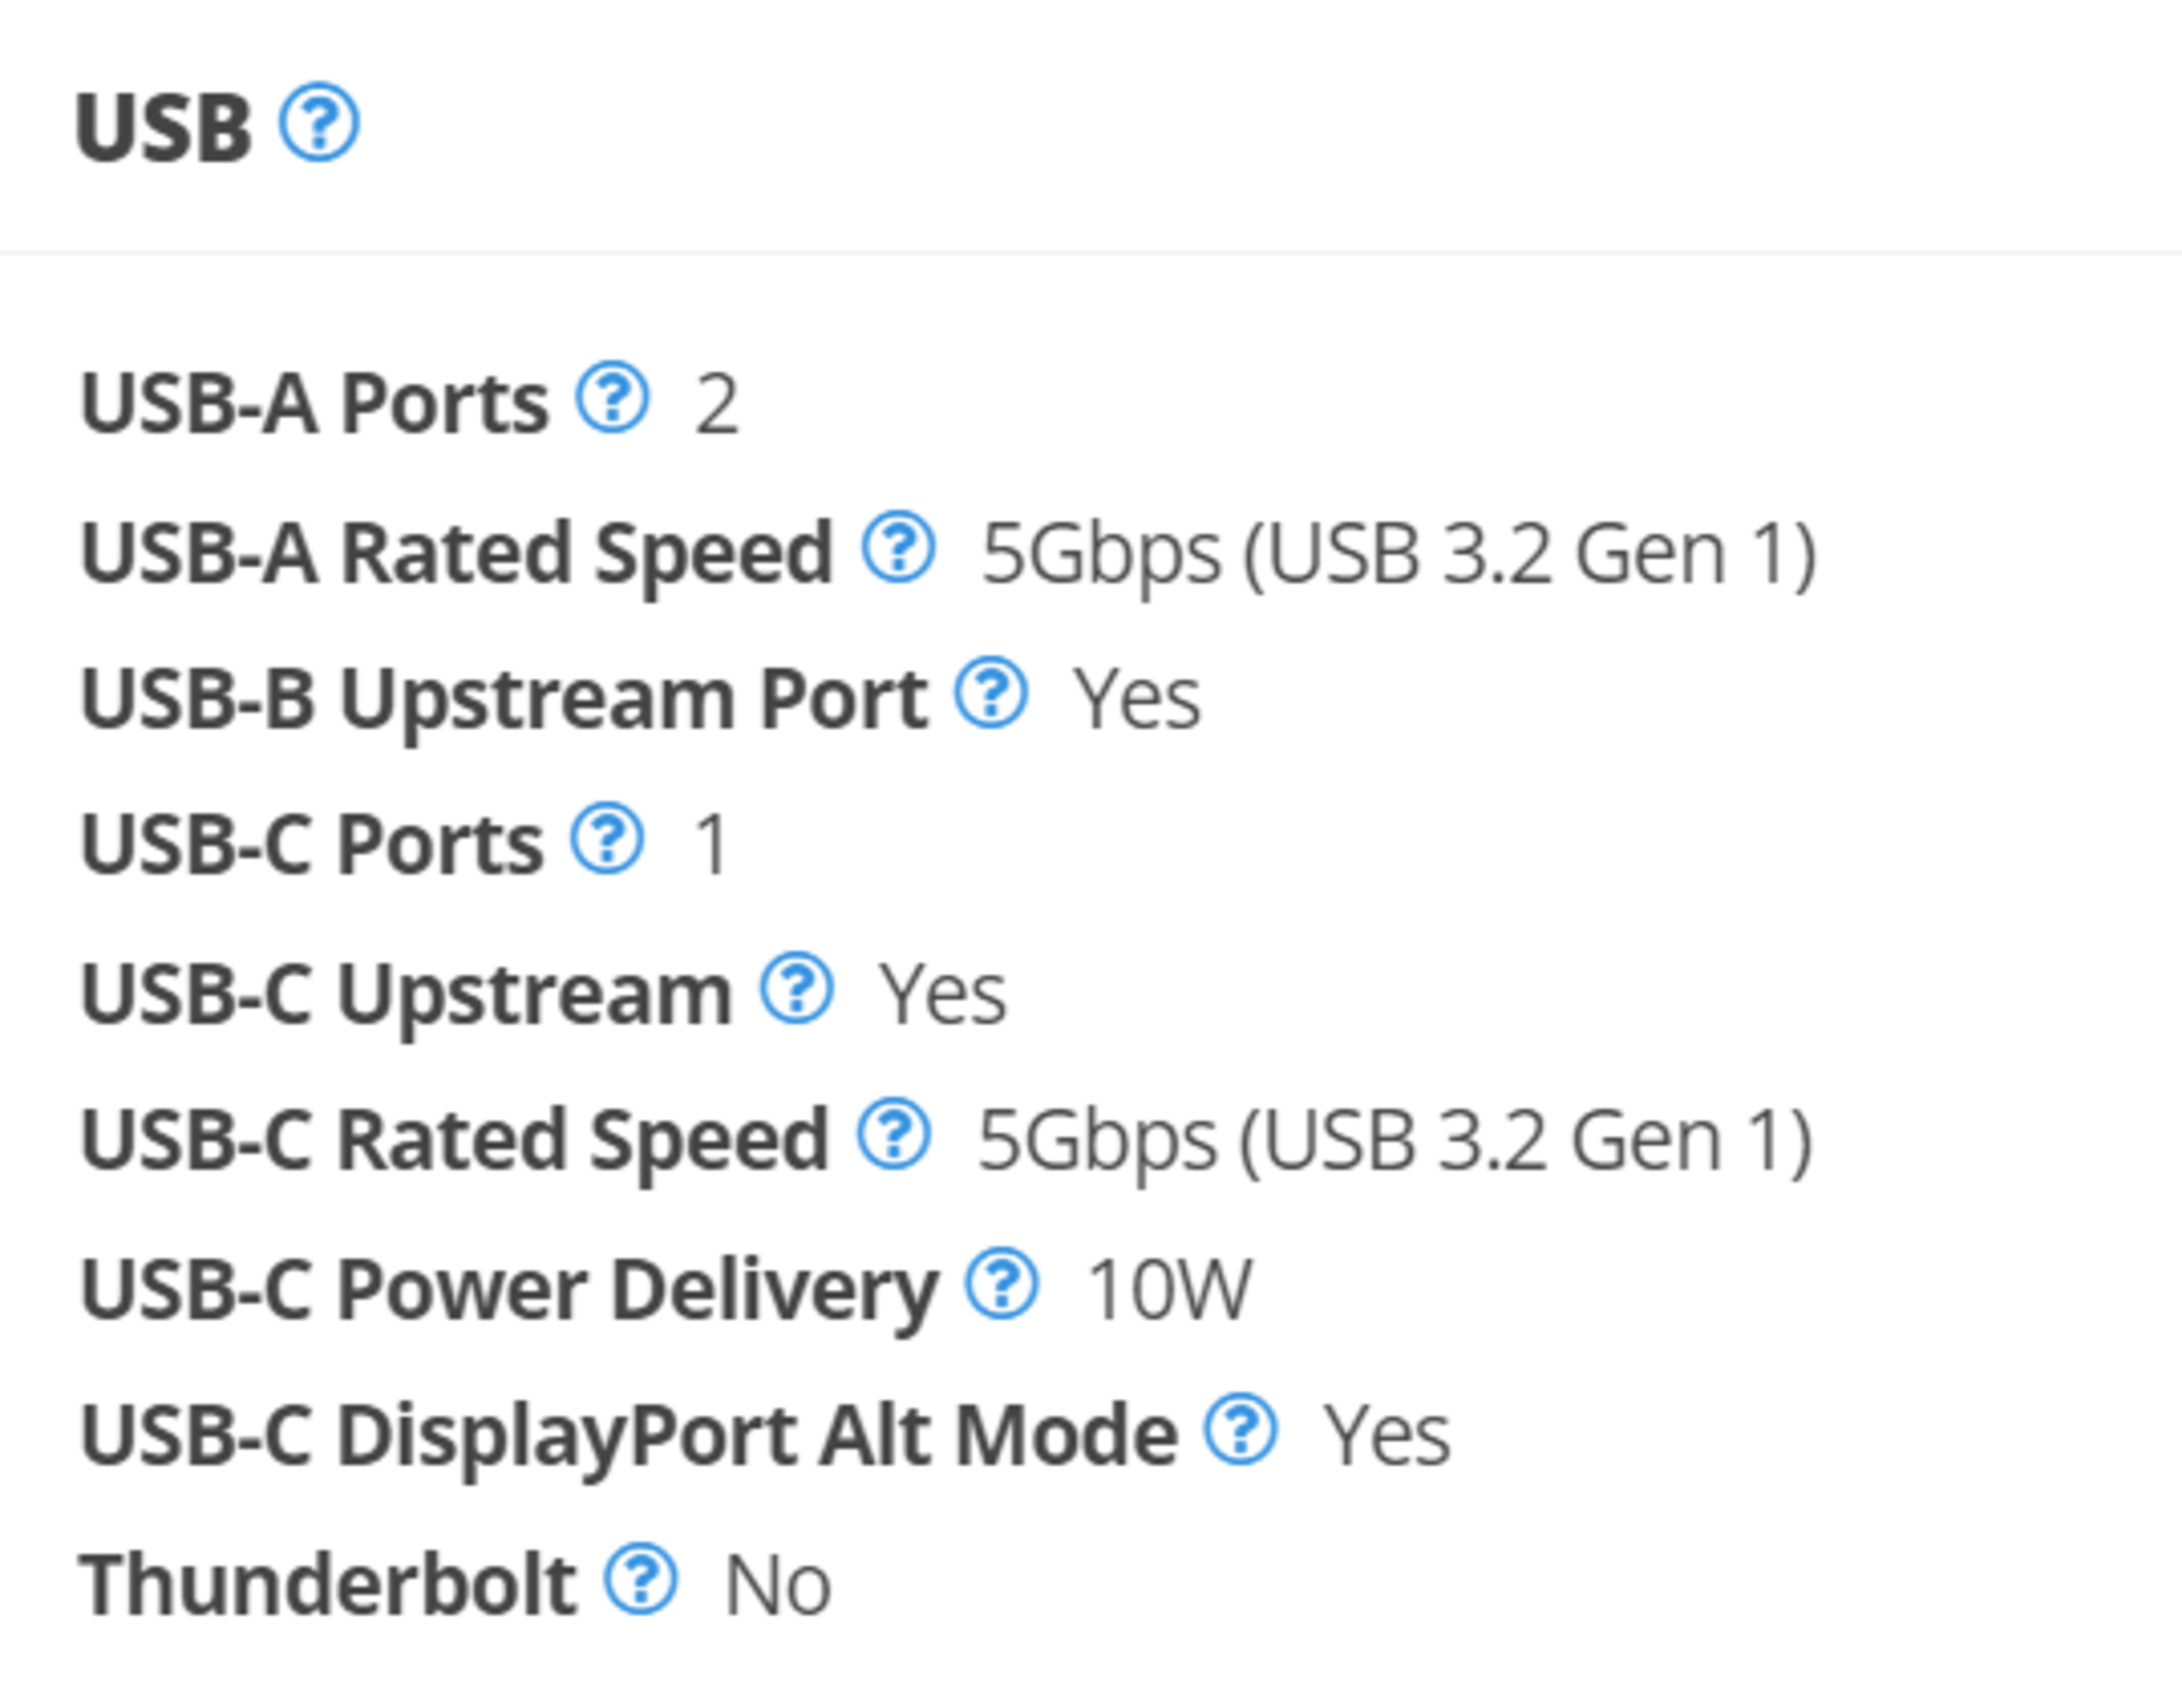2182x1708 pixels.
Task: Open the USB-C Upstream help icon
Action: (796, 989)
